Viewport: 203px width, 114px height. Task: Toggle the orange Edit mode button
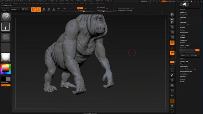pyautogui.click(x=33, y=9)
